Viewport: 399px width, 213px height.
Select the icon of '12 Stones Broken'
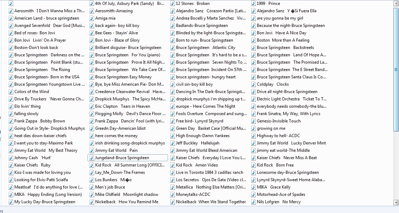173,3
